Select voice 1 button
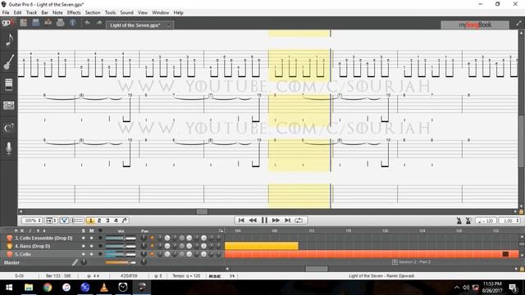The height and width of the screenshot is (295, 525). click(x=90, y=220)
